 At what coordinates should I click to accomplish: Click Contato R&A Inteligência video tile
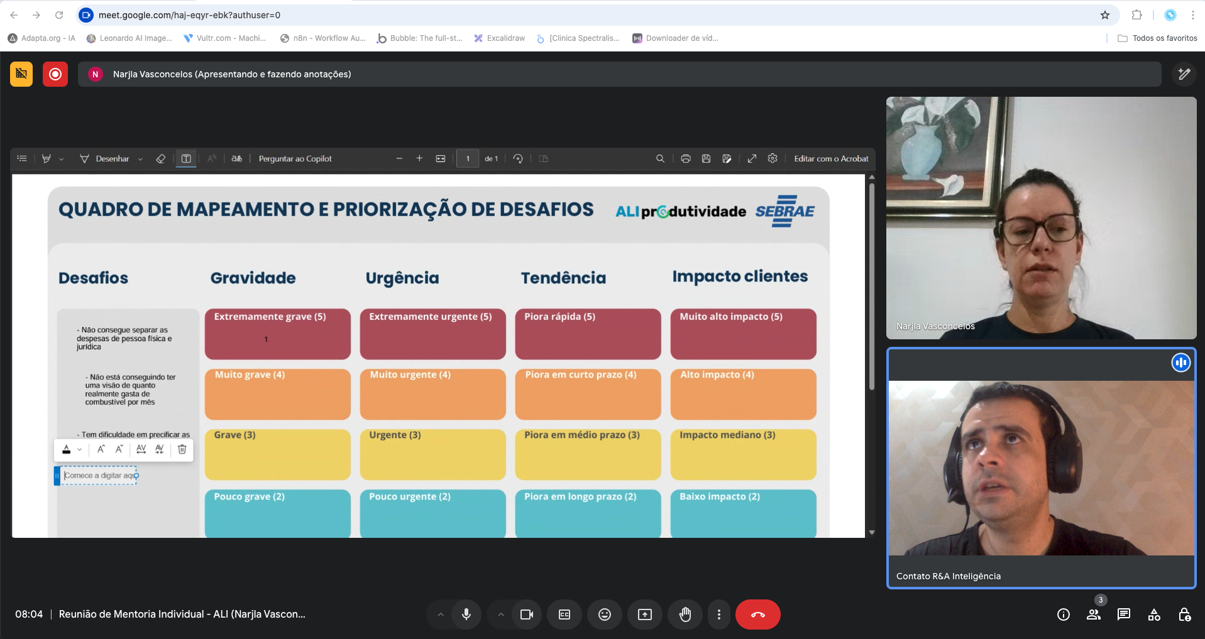1041,468
